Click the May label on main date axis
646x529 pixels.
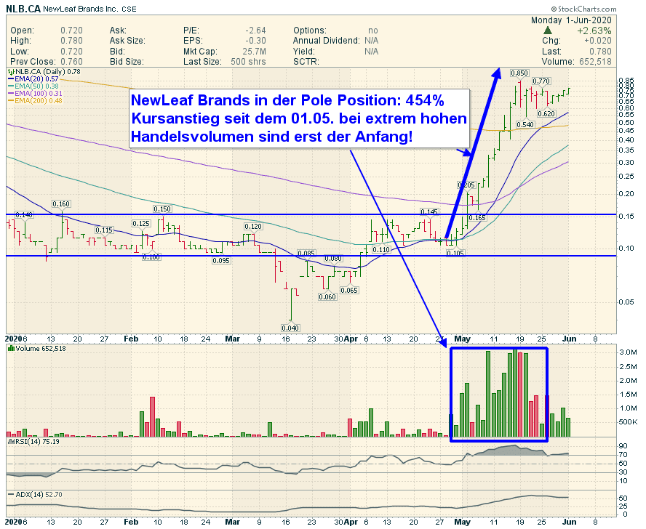[462, 339]
